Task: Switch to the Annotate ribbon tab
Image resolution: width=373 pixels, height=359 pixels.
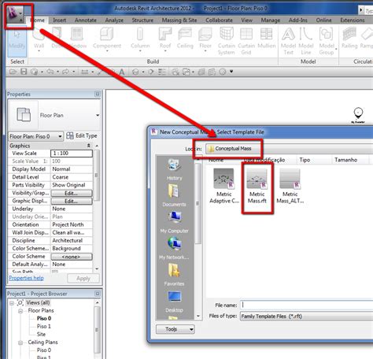Action: coord(86,20)
